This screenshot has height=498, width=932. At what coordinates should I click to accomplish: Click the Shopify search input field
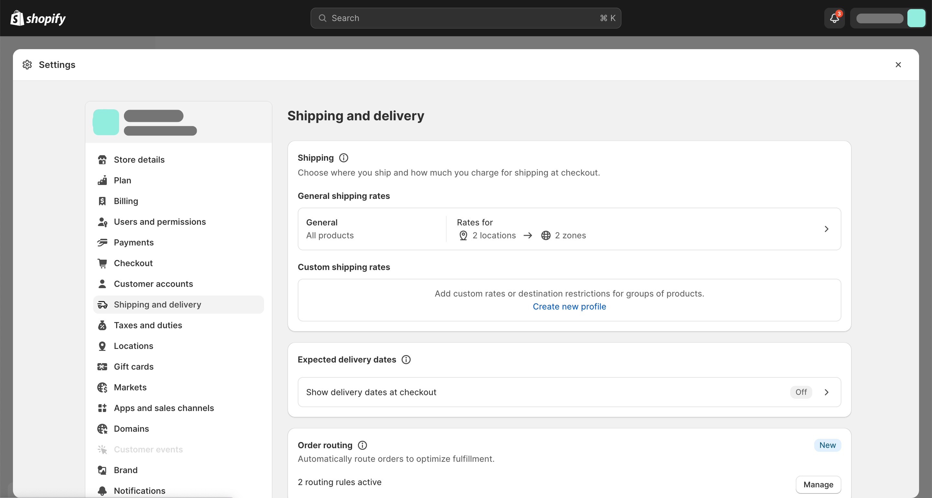(x=465, y=18)
